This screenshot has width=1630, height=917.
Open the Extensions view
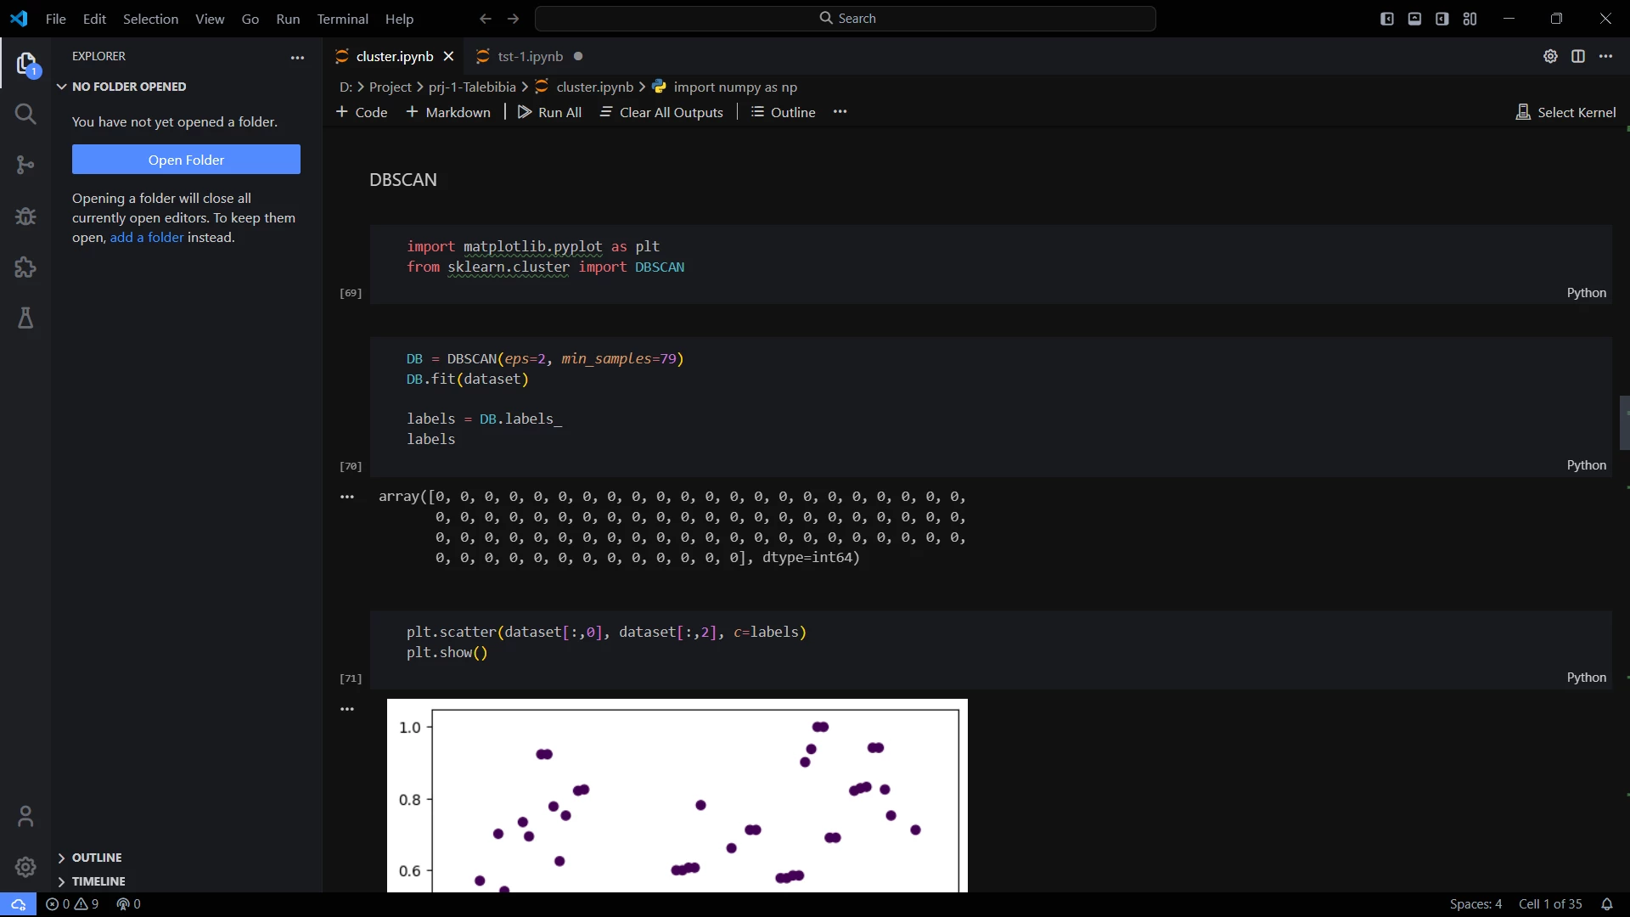(x=25, y=267)
